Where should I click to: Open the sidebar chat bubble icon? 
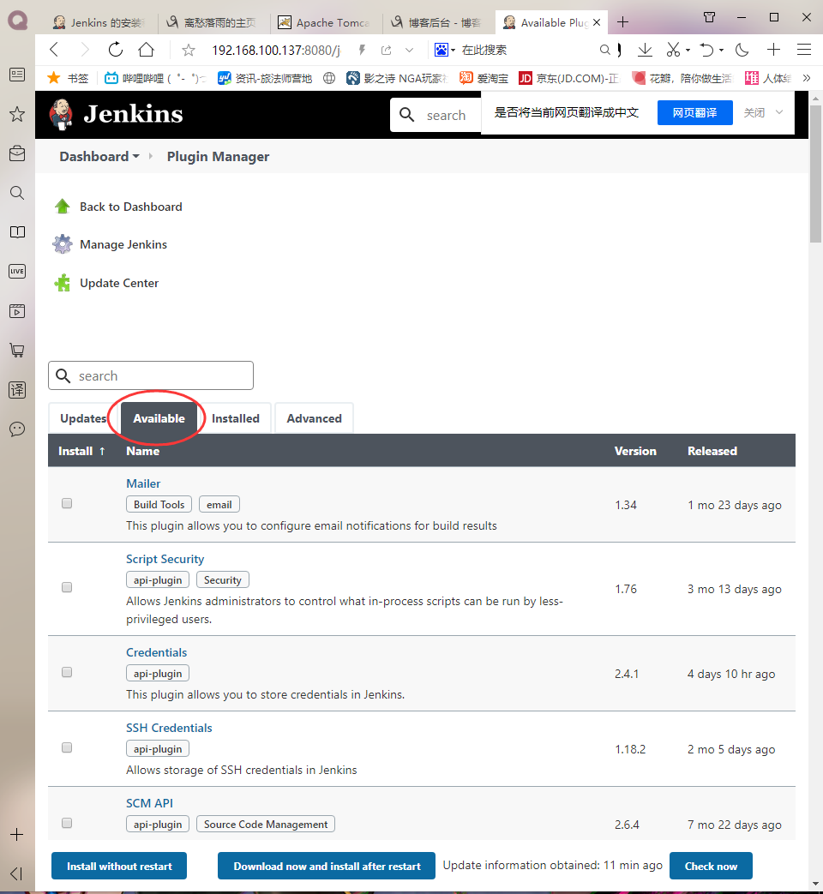click(17, 429)
